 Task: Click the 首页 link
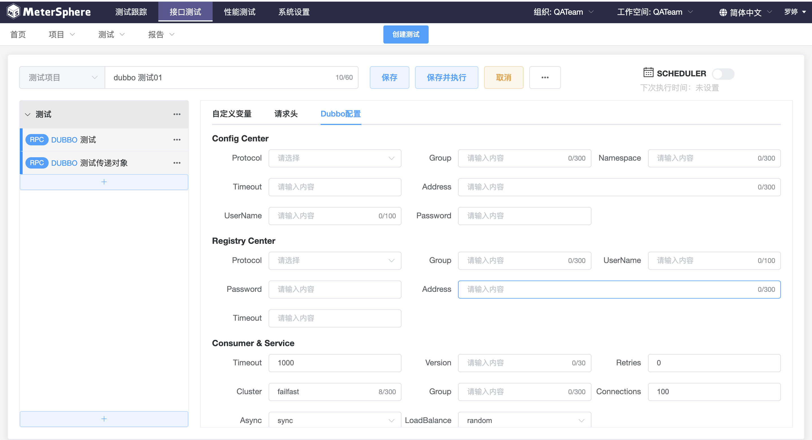[18, 34]
